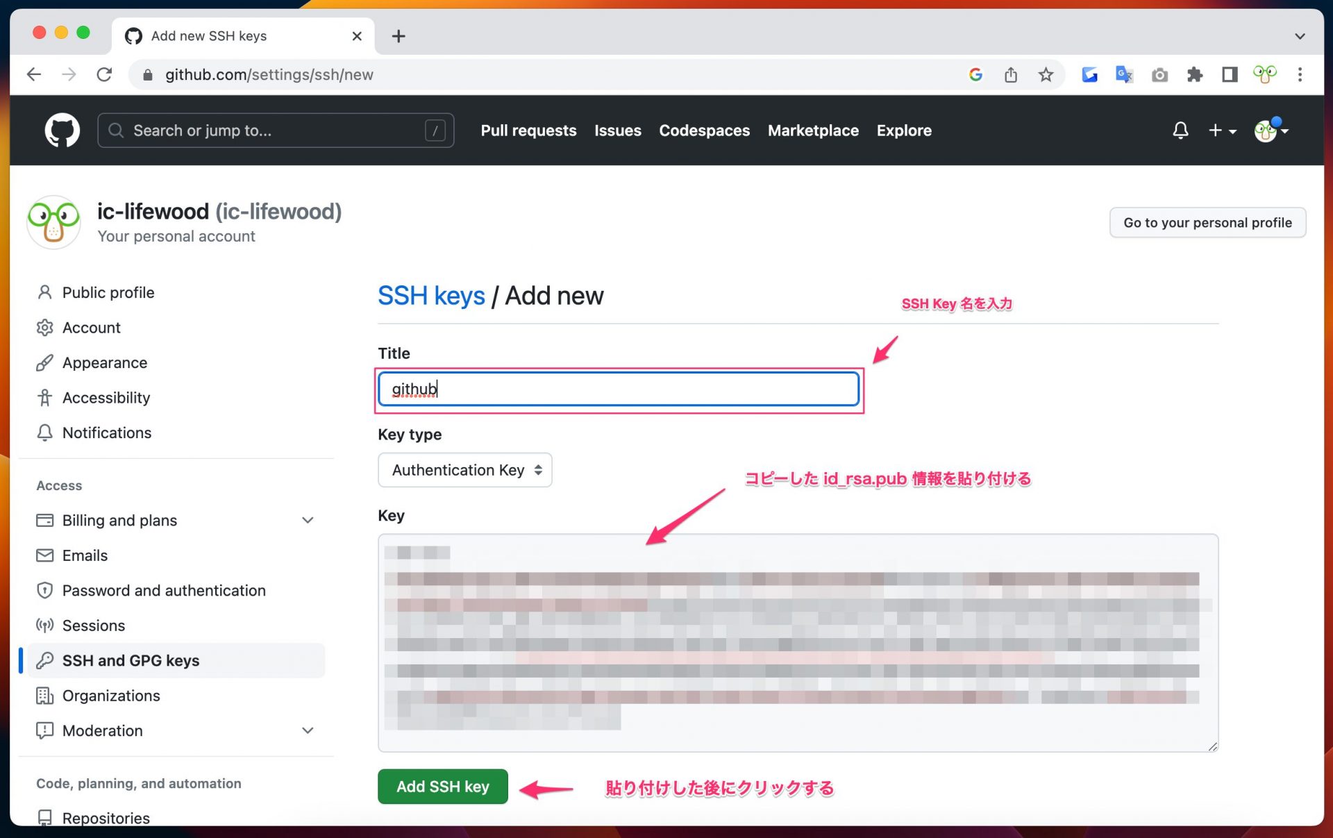1333x838 pixels.
Task: Expand the Moderation section
Action: point(308,730)
